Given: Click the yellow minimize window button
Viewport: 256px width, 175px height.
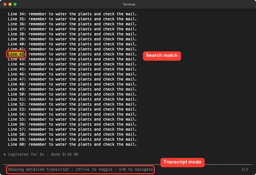Looking at the screenshot, I should [10, 4].
